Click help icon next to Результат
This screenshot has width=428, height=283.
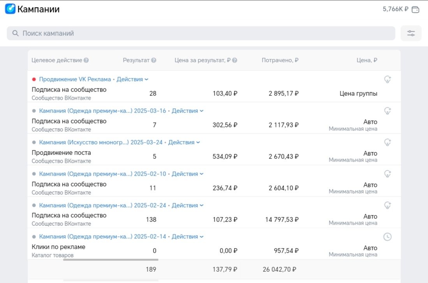tap(154, 60)
